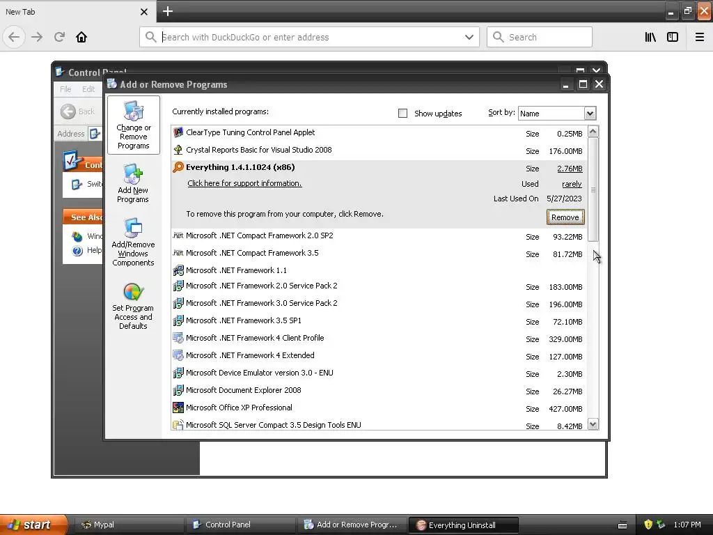Click the Windows start button
The height and width of the screenshot is (535, 713).
point(34,525)
